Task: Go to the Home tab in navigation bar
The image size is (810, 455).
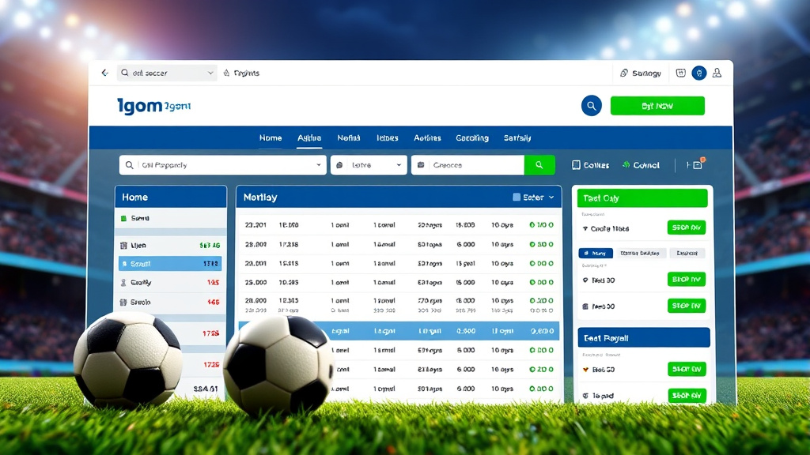Action: (271, 138)
